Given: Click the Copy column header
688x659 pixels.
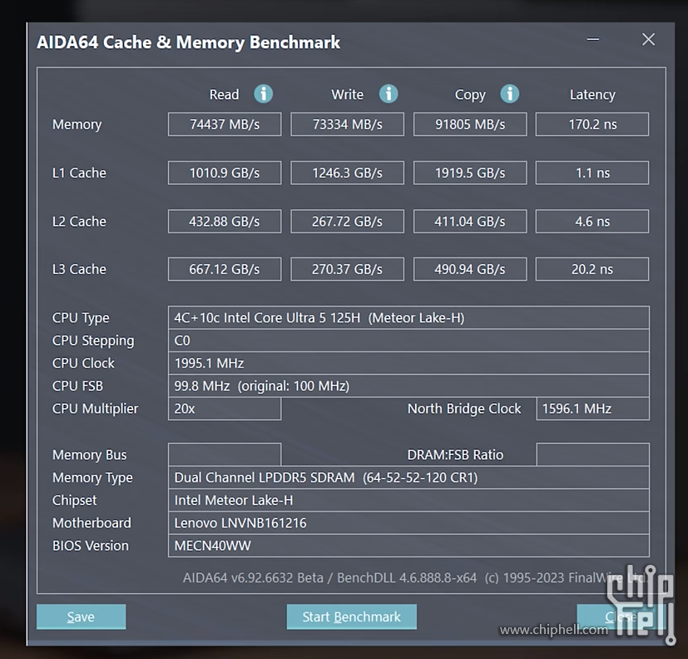Looking at the screenshot, I should pyautogui.click(x=470, y=95).
